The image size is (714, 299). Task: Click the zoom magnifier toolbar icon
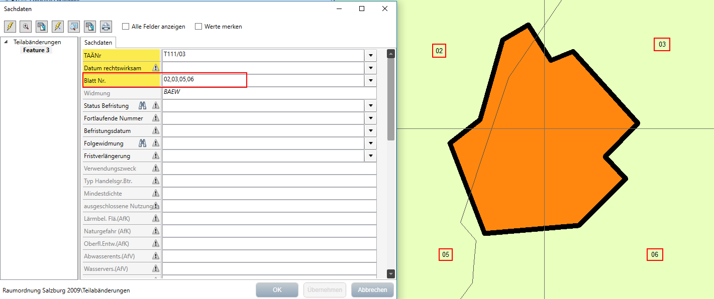[26, 26]
